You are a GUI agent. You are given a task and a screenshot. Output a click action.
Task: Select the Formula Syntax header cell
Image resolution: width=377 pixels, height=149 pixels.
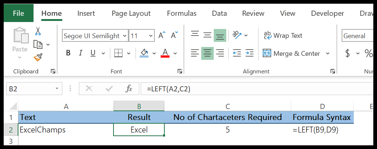pos(322,117)
